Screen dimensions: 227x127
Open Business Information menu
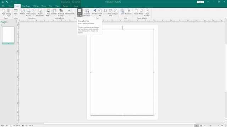coord(87,13)
